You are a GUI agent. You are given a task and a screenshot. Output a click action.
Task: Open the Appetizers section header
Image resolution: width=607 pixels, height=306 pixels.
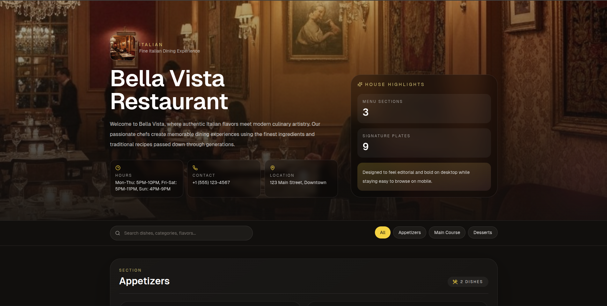click(x=144, y=281)
